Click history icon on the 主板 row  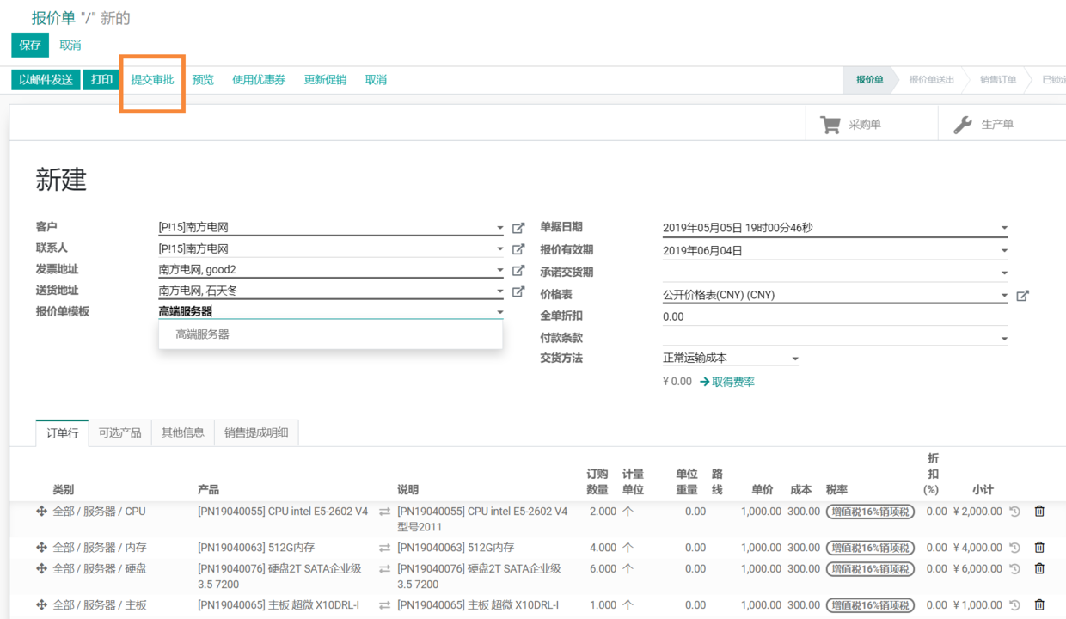pyautogui.click(x=1015, y=605)
